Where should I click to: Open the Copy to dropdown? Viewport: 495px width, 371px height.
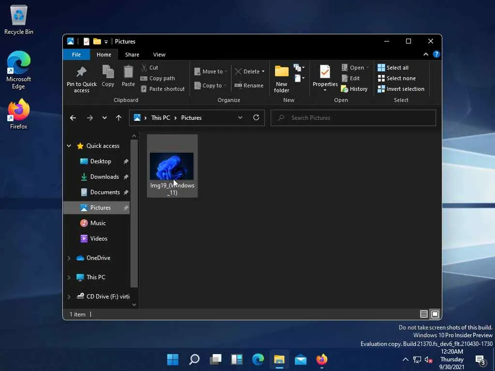pos(210,86)
